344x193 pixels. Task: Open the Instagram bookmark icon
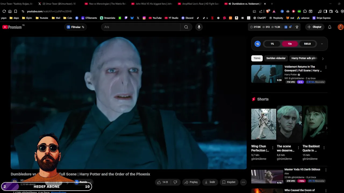coord(144,18)
